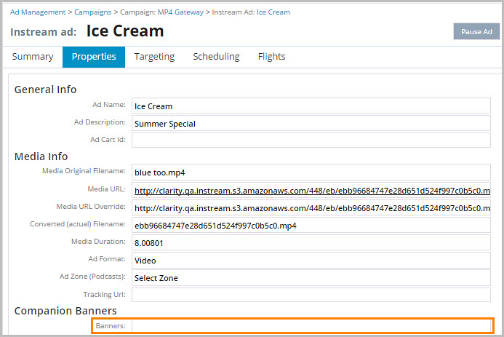Open the Ad Zone Select Zone dropdown
Viewport: 504px width, 337px height.
tap(311, 278)
